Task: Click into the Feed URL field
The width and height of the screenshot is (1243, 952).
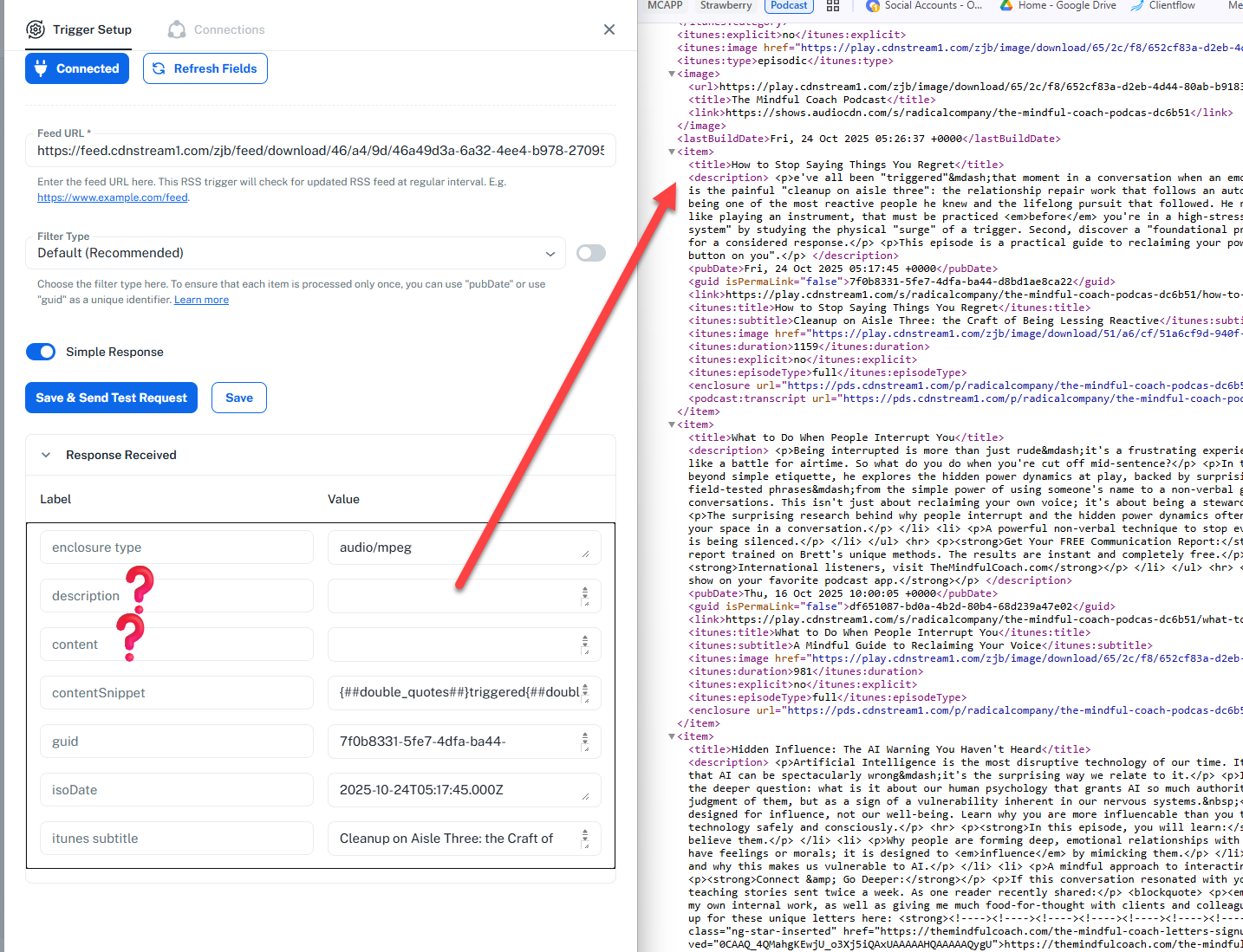Action: [321, 151]
